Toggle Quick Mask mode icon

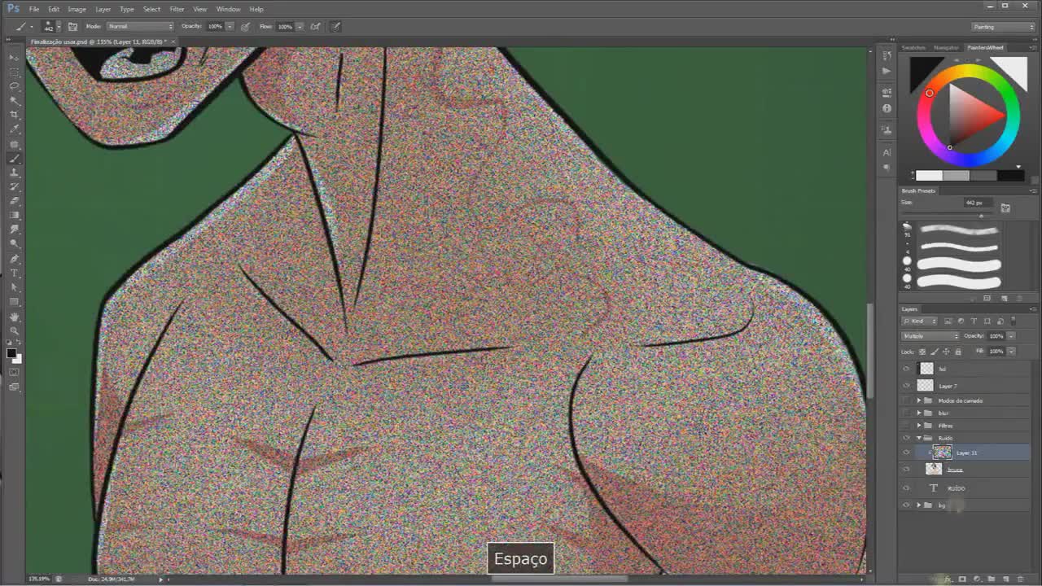coord(15,372)
